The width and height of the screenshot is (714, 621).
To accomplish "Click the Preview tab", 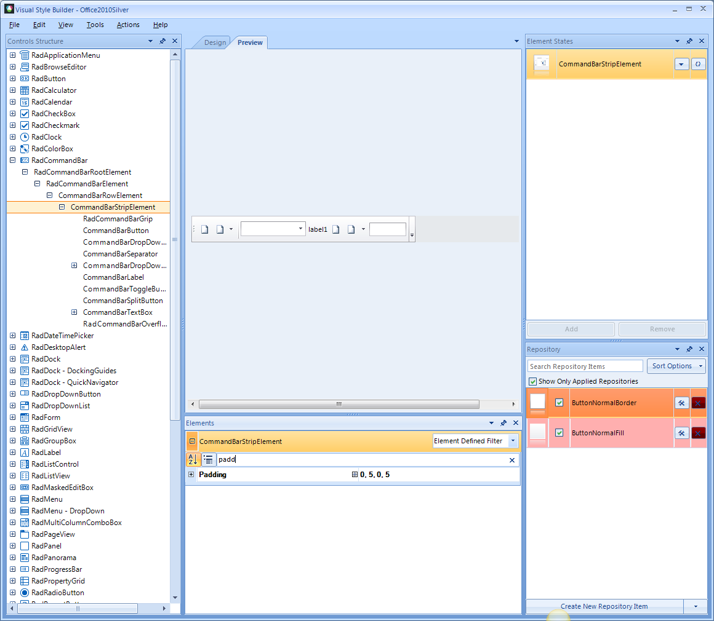I will point(250,42).
